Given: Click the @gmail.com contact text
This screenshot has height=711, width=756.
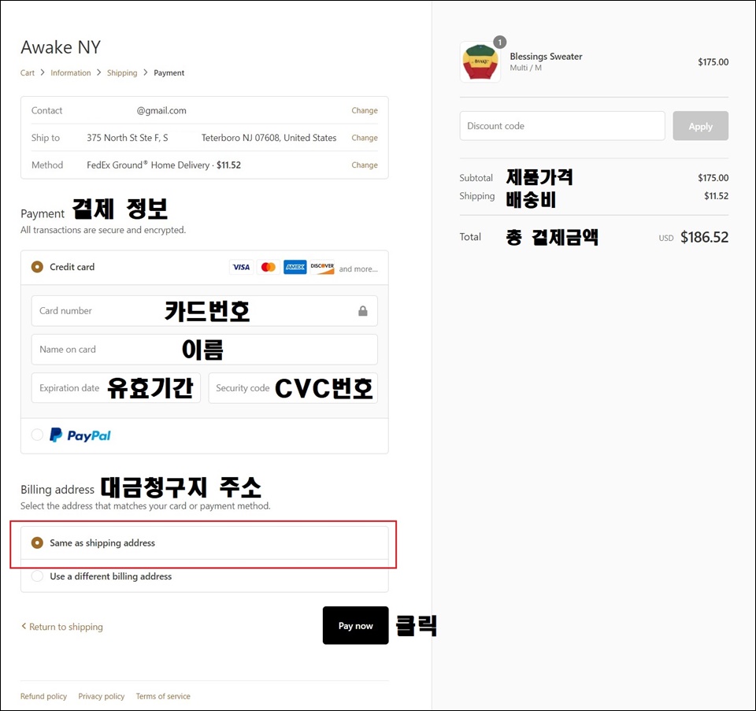Looking at the screenshot, I should [x=161, y=110].
